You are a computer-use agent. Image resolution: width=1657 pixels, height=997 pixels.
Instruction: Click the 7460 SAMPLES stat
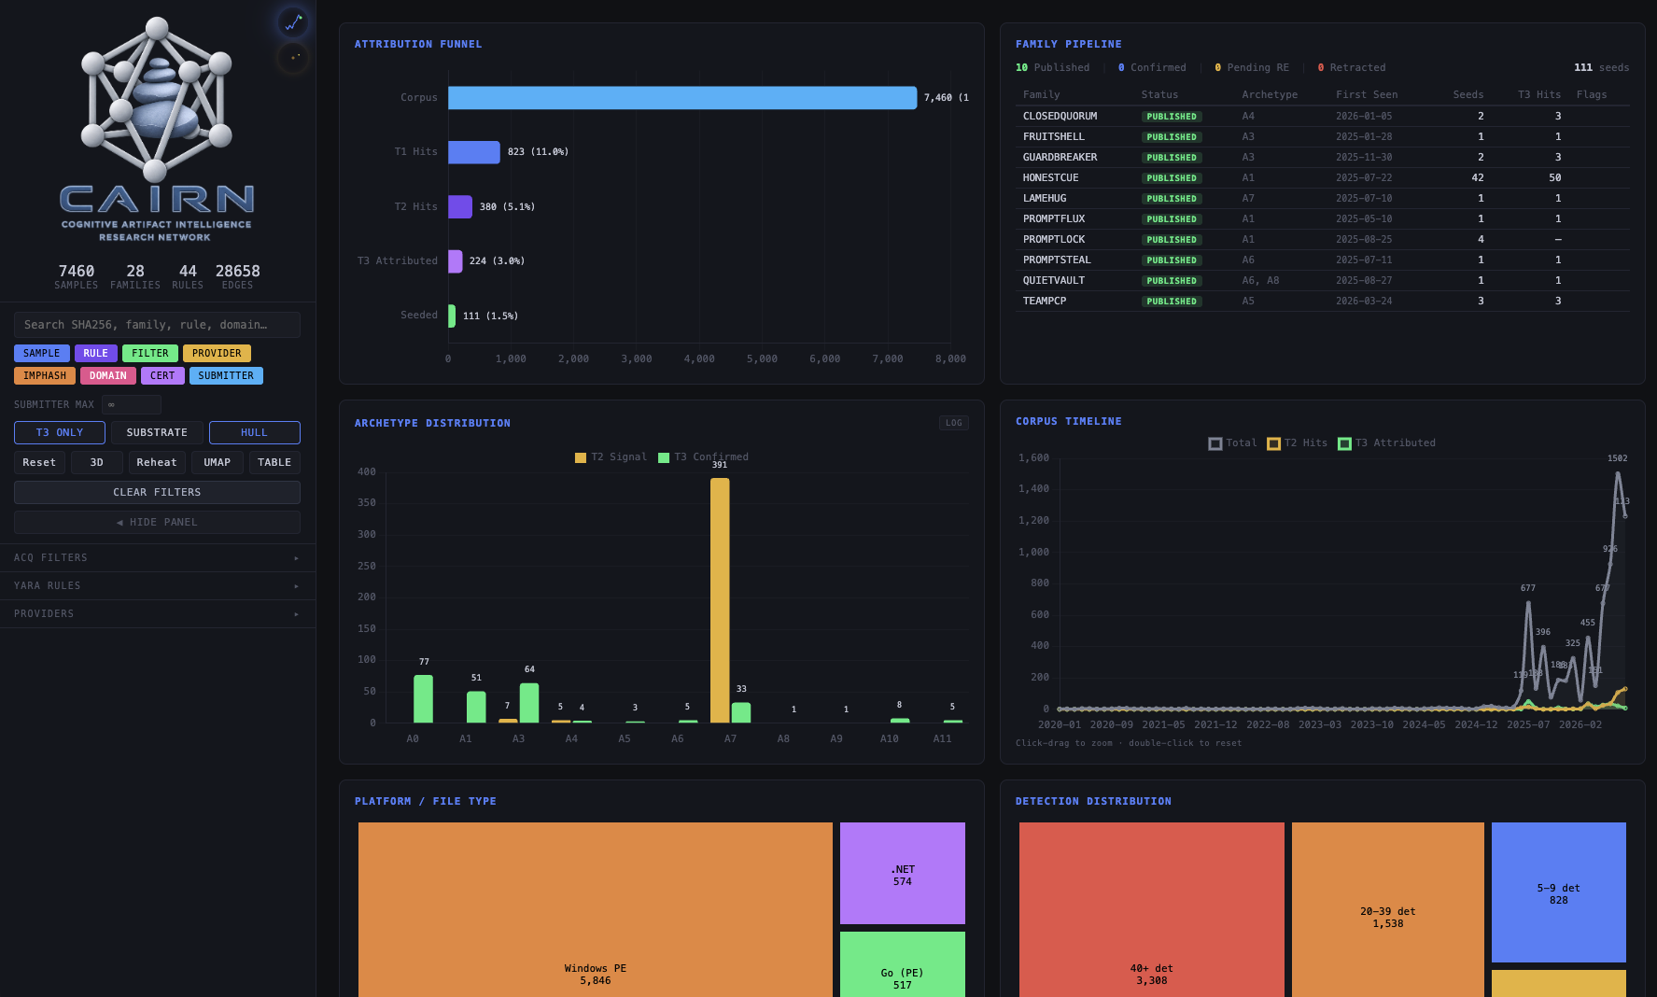pyautogui.click(x=77, y=277)
